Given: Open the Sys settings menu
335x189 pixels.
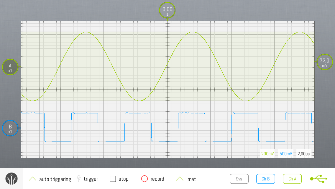Looking at the screenshot, I should tap(239, 179).
